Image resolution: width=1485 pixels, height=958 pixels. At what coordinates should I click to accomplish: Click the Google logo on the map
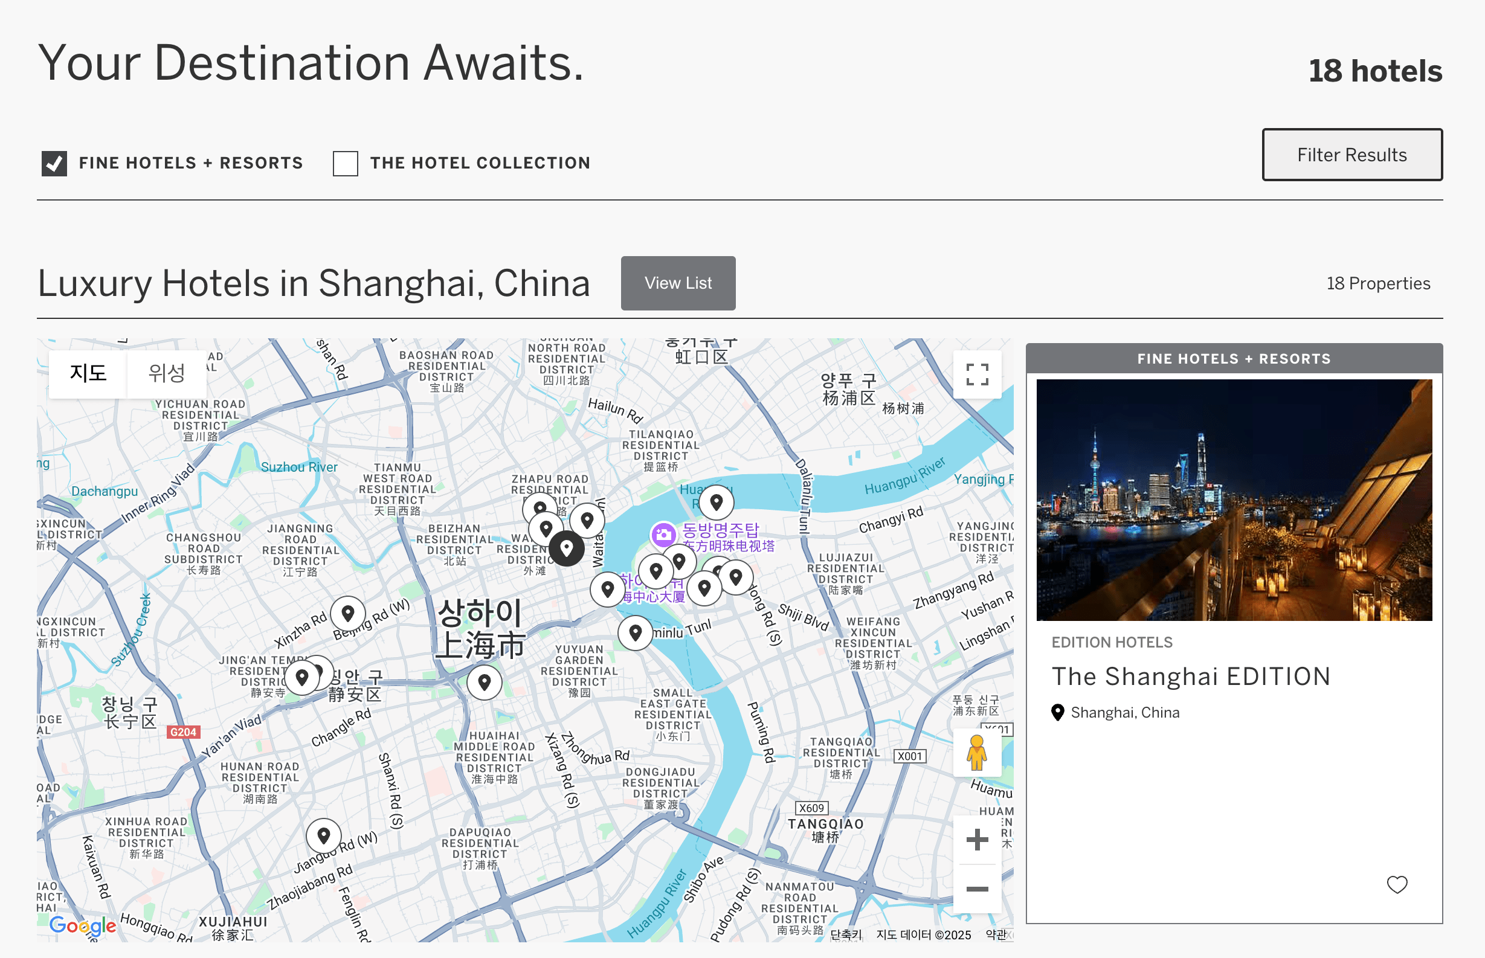point(82,925)
